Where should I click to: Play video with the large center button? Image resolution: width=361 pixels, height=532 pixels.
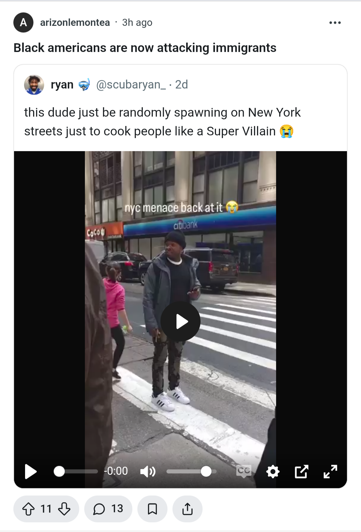click(180, 321)
